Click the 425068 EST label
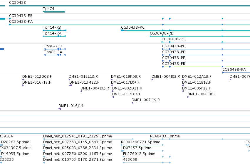The width and height of the screenshot is (250, 164). [130, 160]
